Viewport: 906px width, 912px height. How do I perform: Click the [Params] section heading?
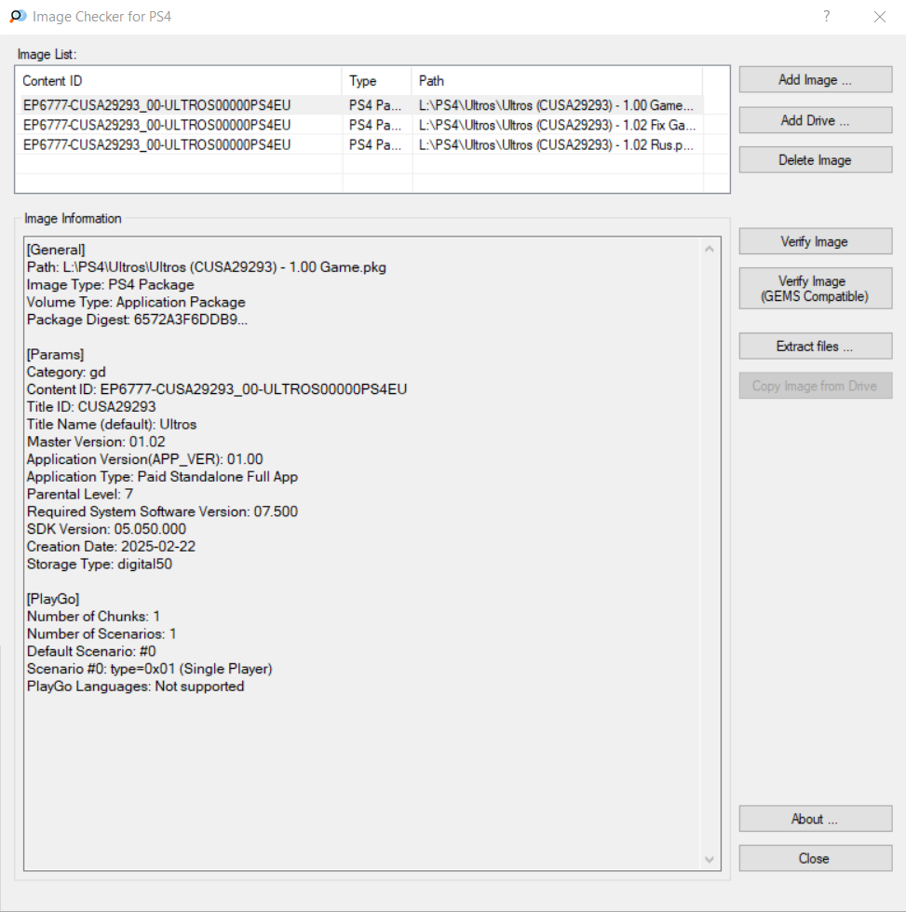point(55,354)
